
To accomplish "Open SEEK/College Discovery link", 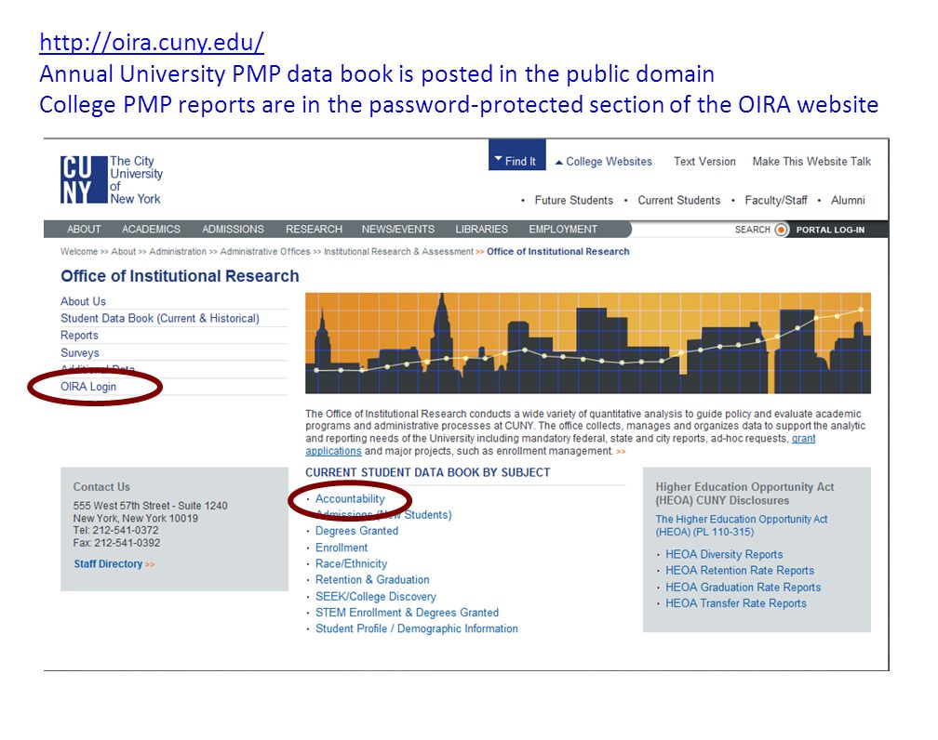I will (376, 597).
